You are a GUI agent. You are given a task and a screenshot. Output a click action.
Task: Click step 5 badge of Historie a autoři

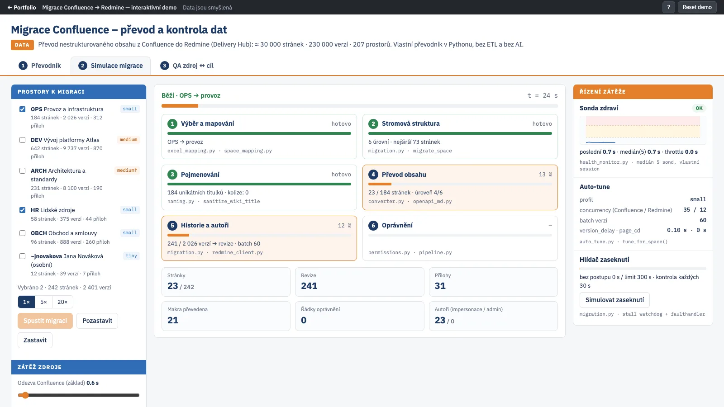(172, 225)
